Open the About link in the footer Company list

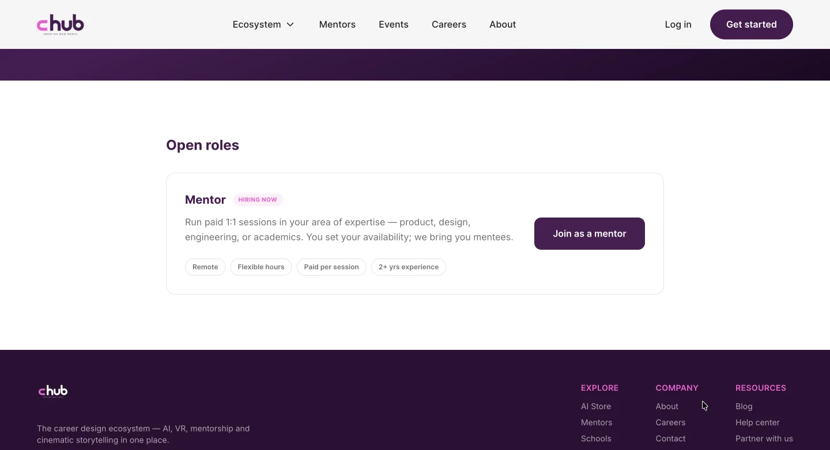pos(667,406)
